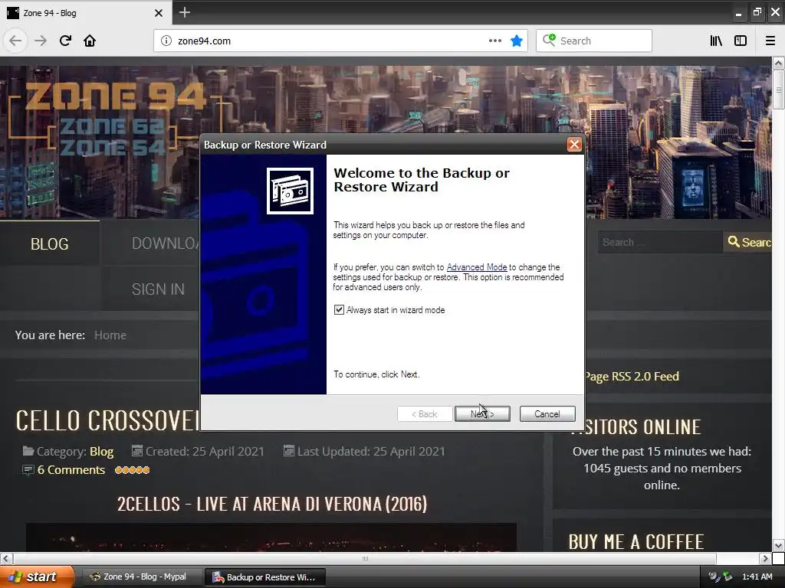
Task: Click the search engine magnifier icon
Action: (549, 40)
